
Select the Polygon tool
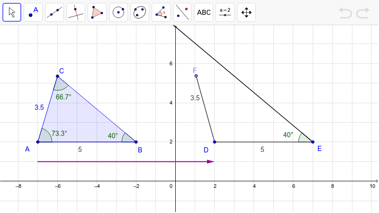tap(97, 12)
